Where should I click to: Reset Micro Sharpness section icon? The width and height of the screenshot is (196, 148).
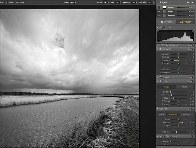pos(189,137)
